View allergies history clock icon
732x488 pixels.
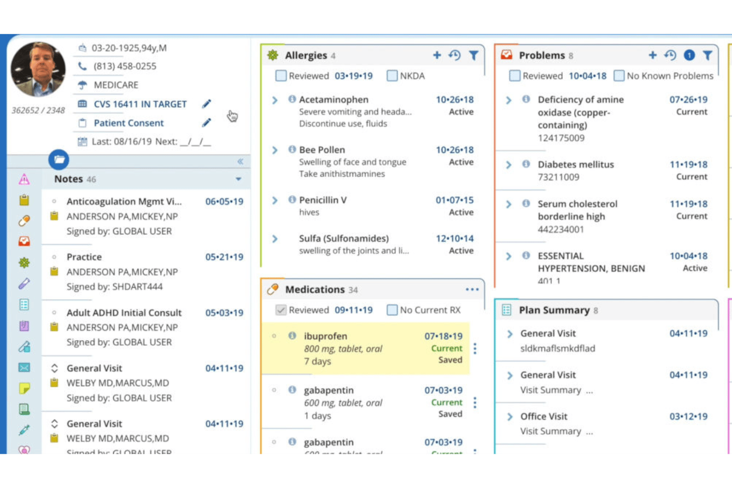click(x=455, y=55)
